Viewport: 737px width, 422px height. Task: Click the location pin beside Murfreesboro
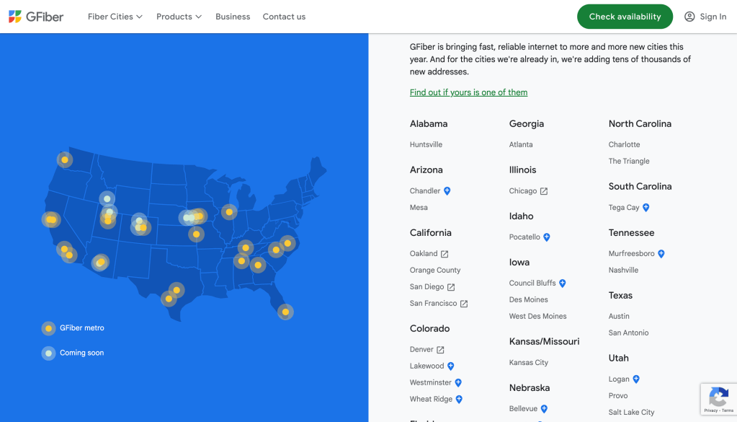(x=661, y=254)
